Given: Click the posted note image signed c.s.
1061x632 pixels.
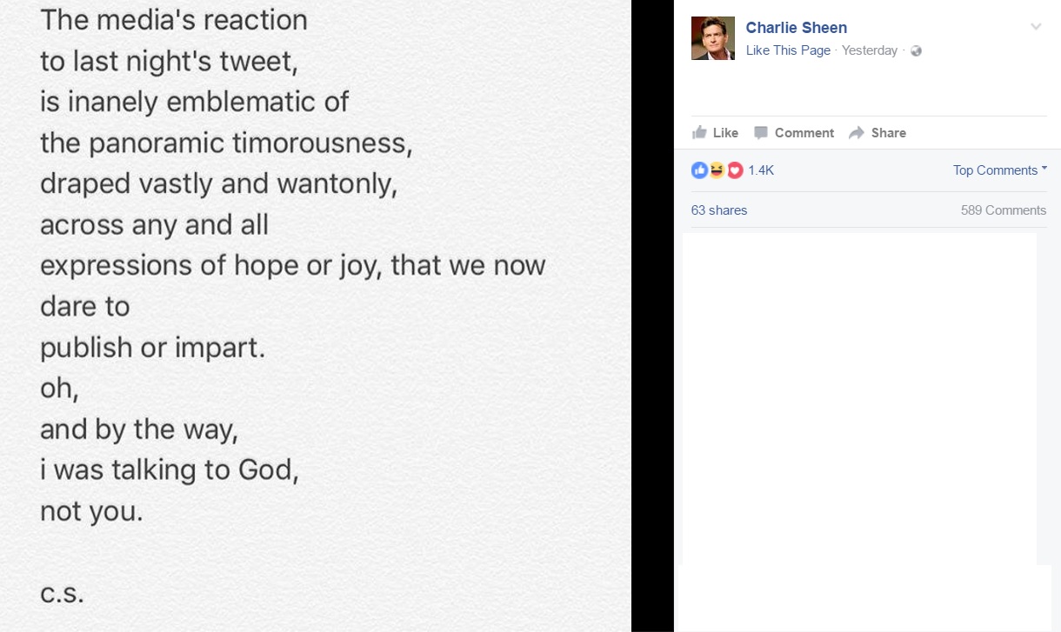Looking at the screenshot, I should pos(315,316).
